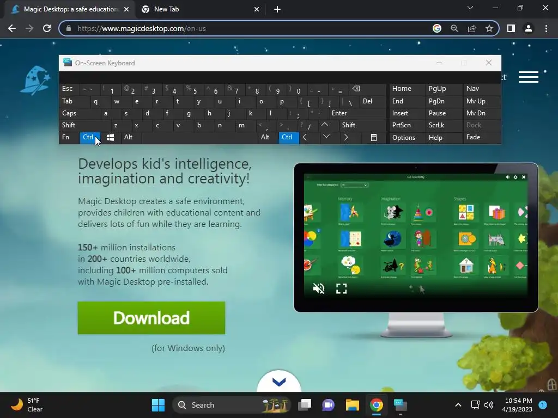This screenshot has height=418, width=558.
Task: Click the Fade key on keyboard
Action: pyautogui.click(x=482, y=138)
